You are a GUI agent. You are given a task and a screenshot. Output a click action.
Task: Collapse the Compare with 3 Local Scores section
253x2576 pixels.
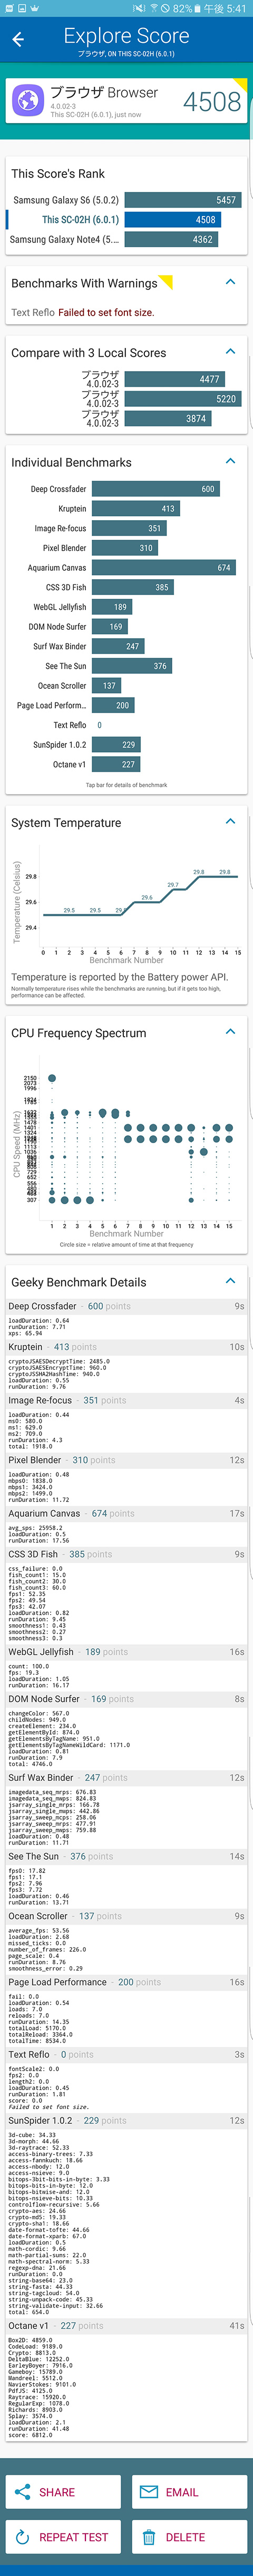(230, 352)
